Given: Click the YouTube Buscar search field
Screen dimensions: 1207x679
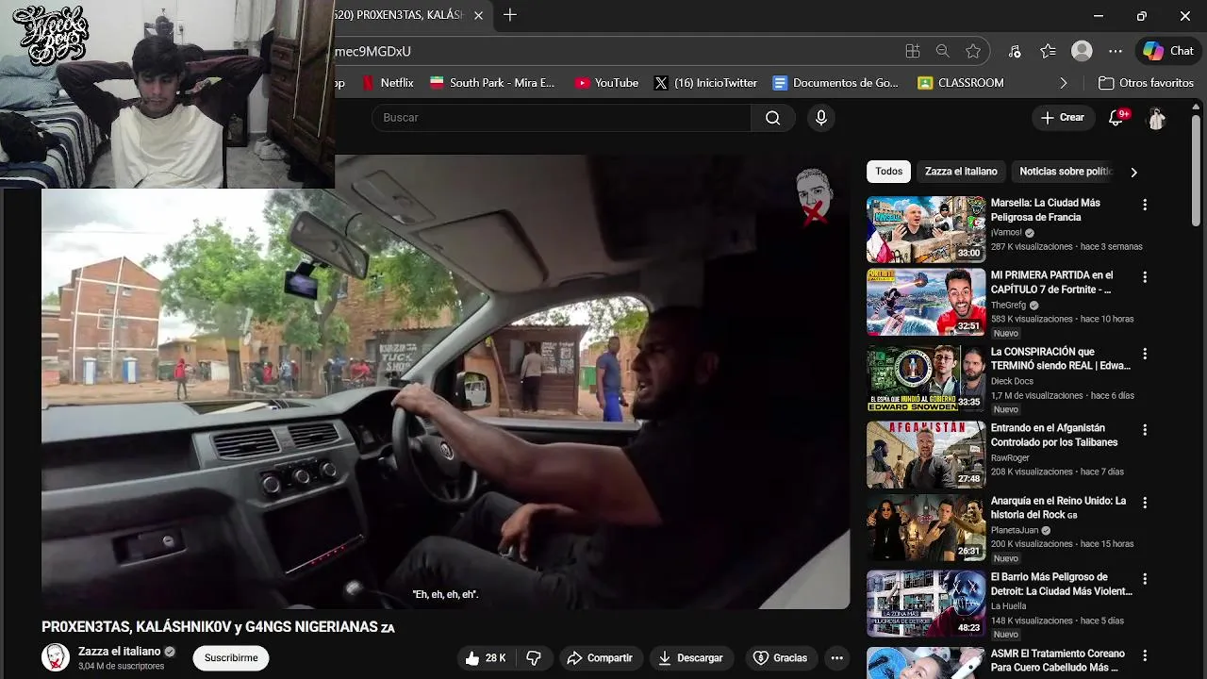Looking at the screenshot, I should [562, 118].
